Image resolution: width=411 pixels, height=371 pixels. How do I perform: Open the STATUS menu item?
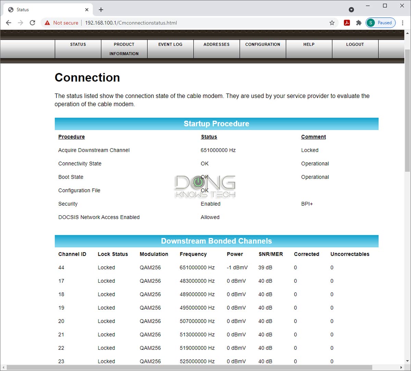point(78,44)
